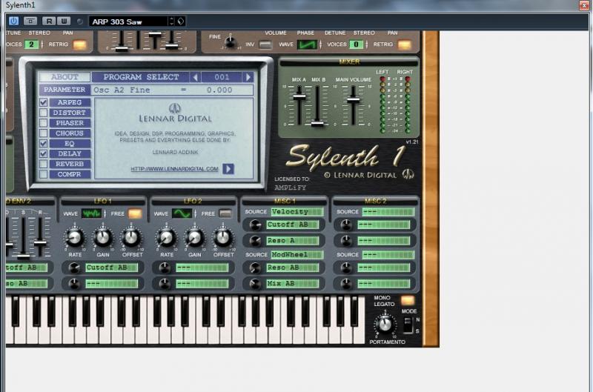Open MISC 1 Mix AB destination

pyautogui.click(x=292, y=284)
